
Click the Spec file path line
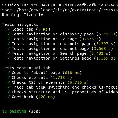60,10
